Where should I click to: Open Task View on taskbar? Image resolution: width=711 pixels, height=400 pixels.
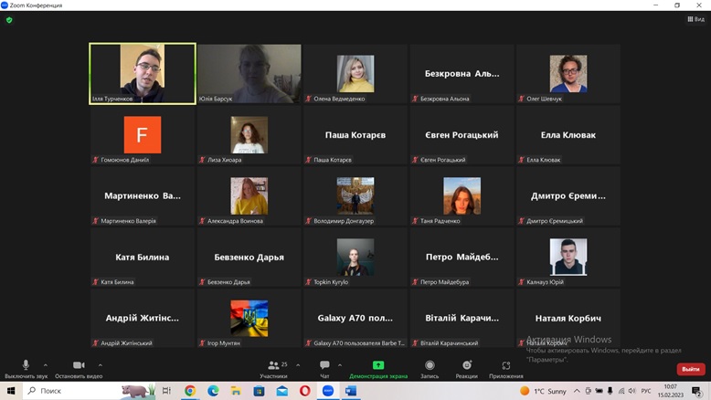(x=166, y=391)
